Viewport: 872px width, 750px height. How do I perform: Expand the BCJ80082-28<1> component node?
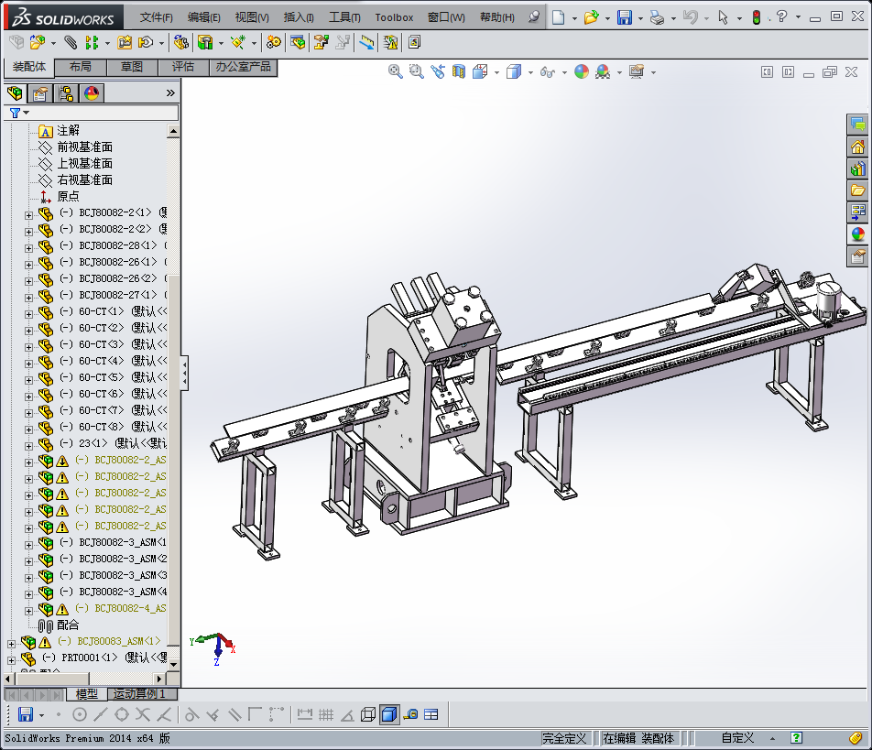[x=28, y=248]
